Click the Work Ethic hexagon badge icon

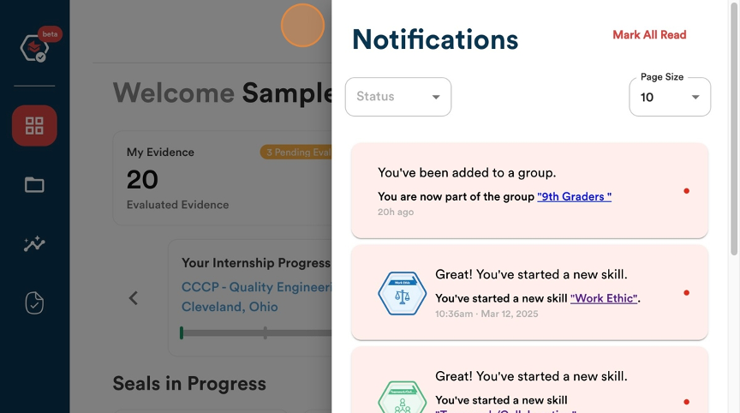402,293
